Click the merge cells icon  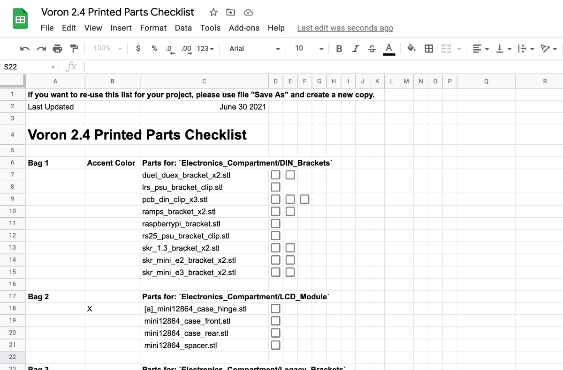pos(446,49)
